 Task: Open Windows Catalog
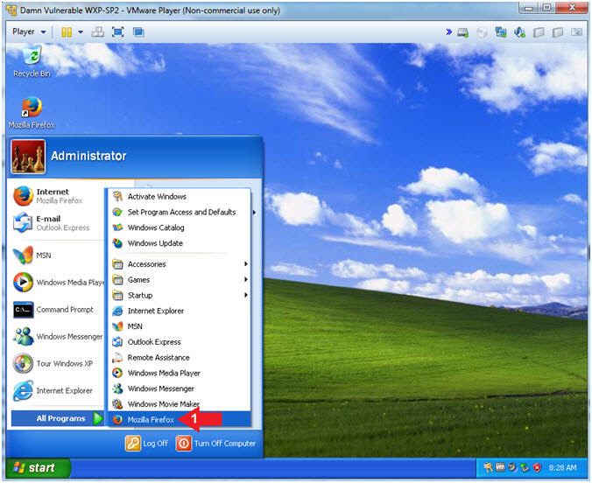[180, 227]
